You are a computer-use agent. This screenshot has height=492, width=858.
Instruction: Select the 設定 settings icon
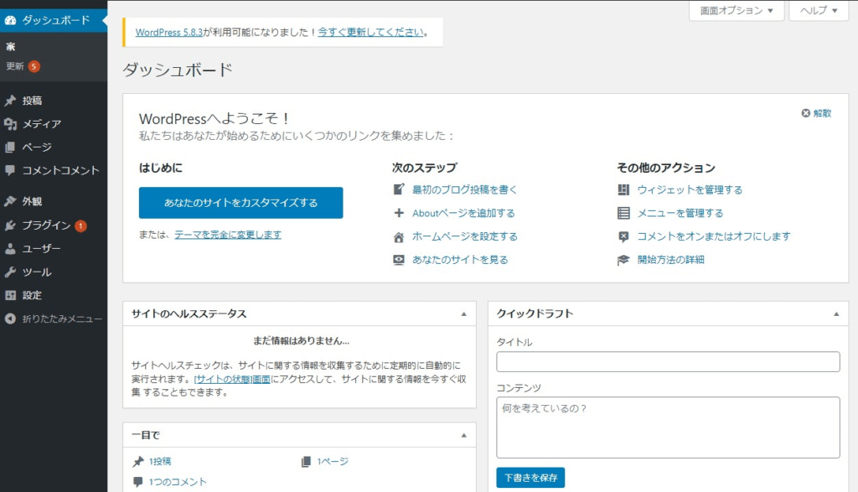click(10, 296)
